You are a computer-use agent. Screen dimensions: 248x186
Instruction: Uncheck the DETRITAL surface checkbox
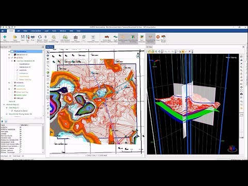[x=12, y=58]
